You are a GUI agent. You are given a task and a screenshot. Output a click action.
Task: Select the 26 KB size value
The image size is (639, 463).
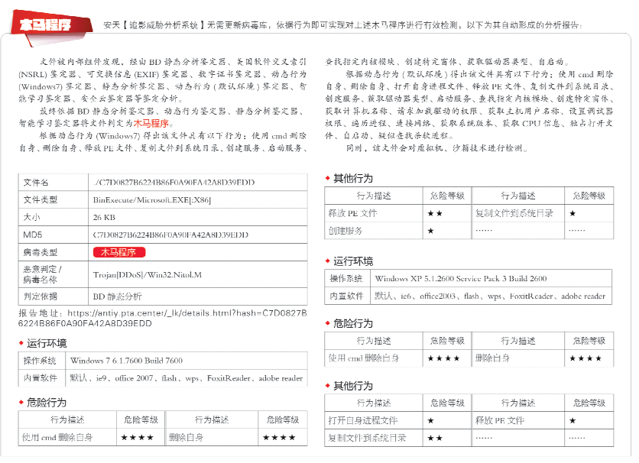click(x=104, y=218)
